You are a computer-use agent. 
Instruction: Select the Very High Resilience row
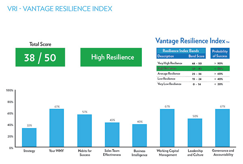pyautogui.click(x=193, y=63)
